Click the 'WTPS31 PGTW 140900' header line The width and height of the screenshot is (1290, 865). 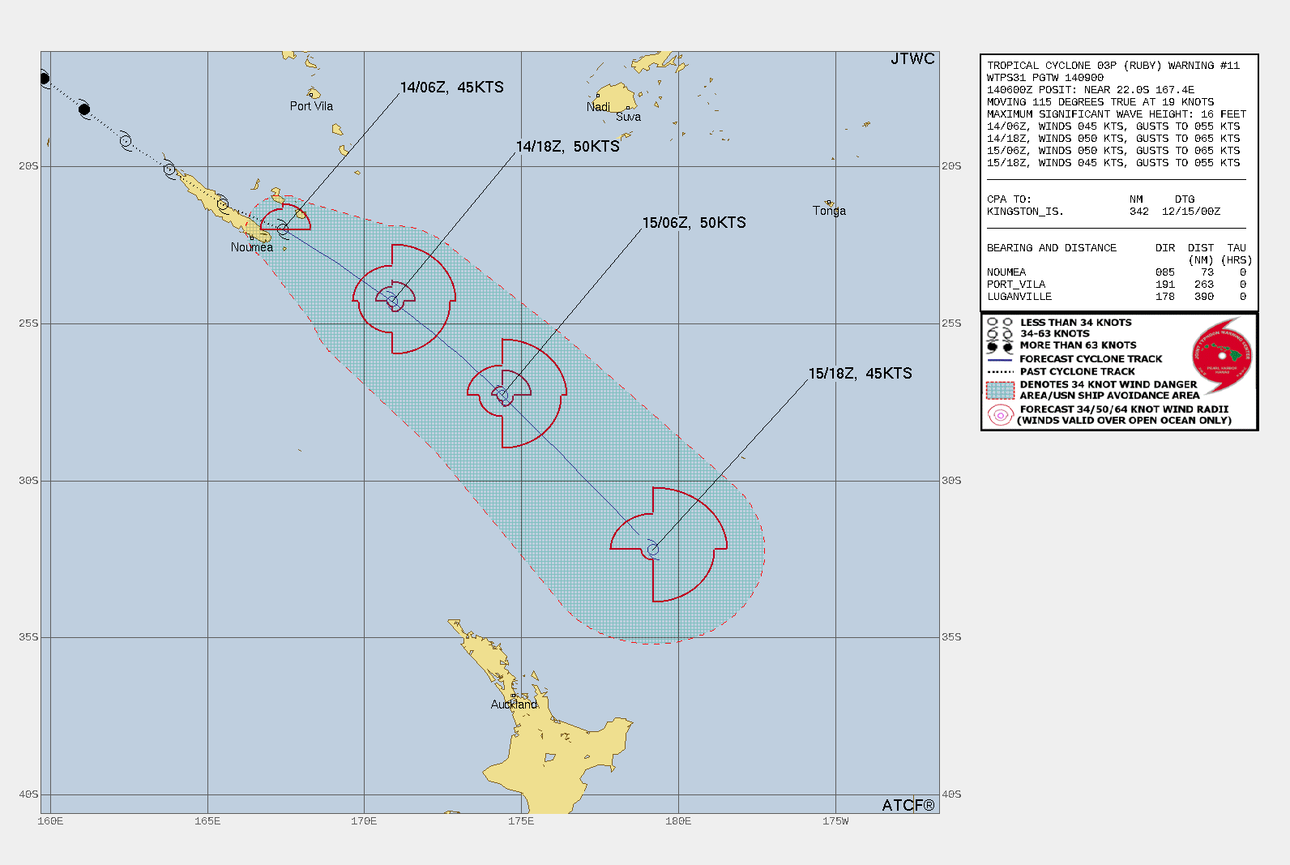1045,78
